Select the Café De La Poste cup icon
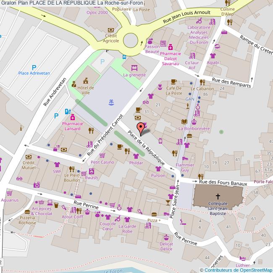The height and width of the screenshot is (273, 273). pyautogui.click(x=173, y=81)
